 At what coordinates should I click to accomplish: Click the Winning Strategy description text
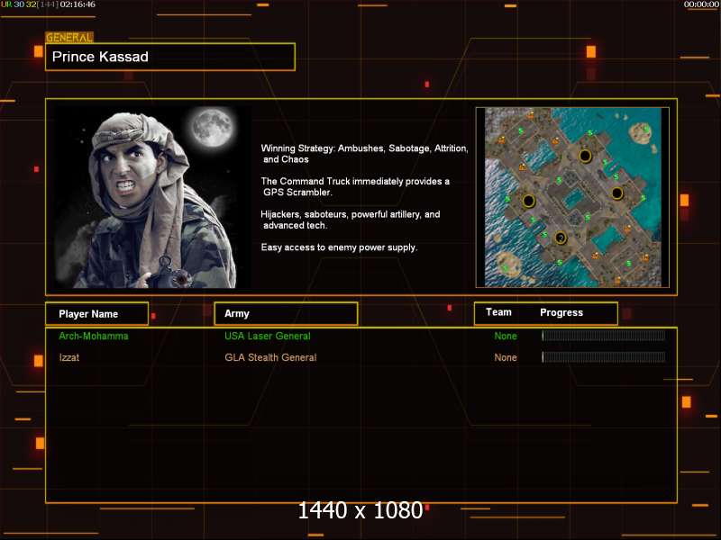365,154
